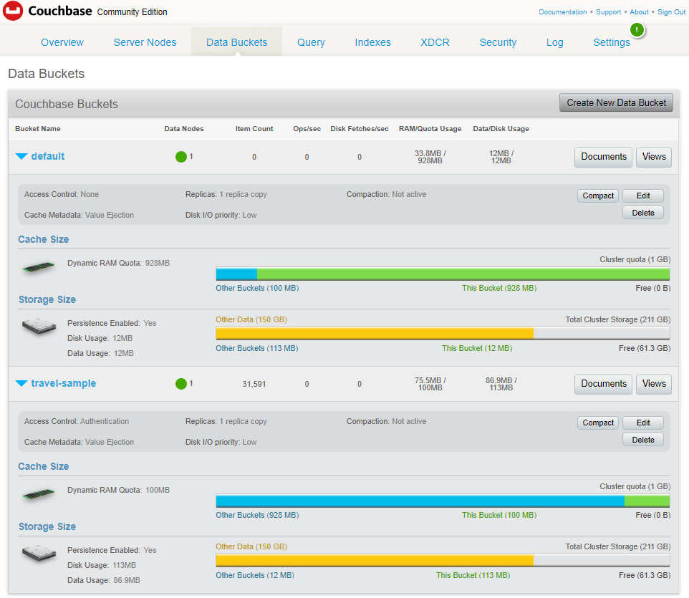Viewport: 689px width, 598px height.
Task: Open Views for the travel-sample bucket
Action: [x=654, y=384]
